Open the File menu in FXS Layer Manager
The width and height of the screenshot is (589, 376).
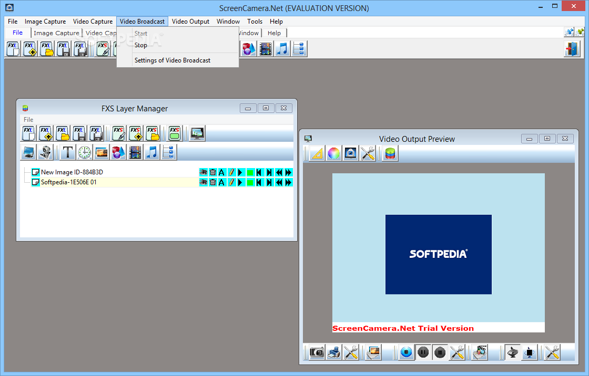[28, 120]
